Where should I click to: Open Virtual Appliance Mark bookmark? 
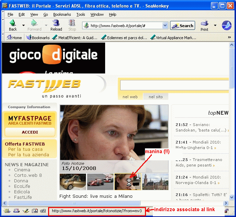pos(173,37)
